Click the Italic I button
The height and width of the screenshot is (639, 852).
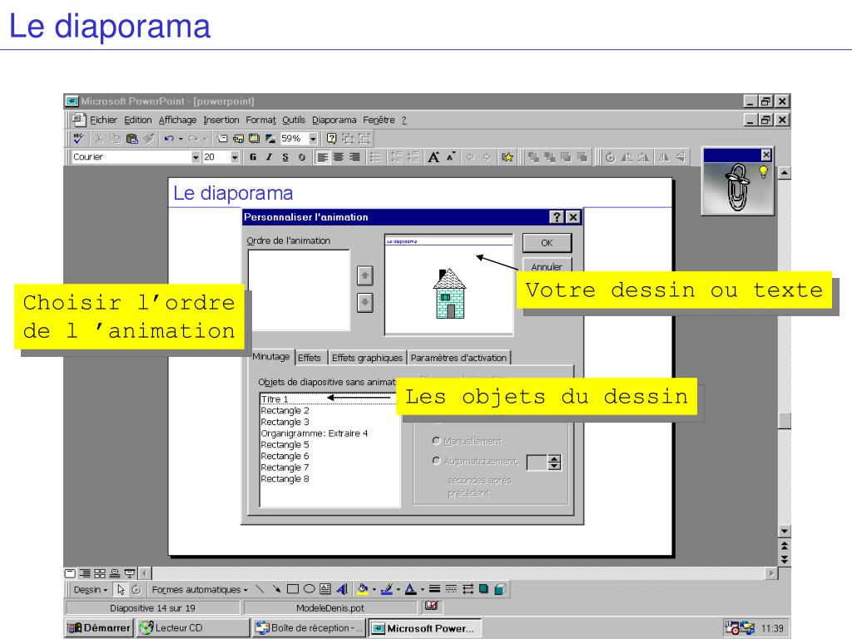click(x=269, y=157)
